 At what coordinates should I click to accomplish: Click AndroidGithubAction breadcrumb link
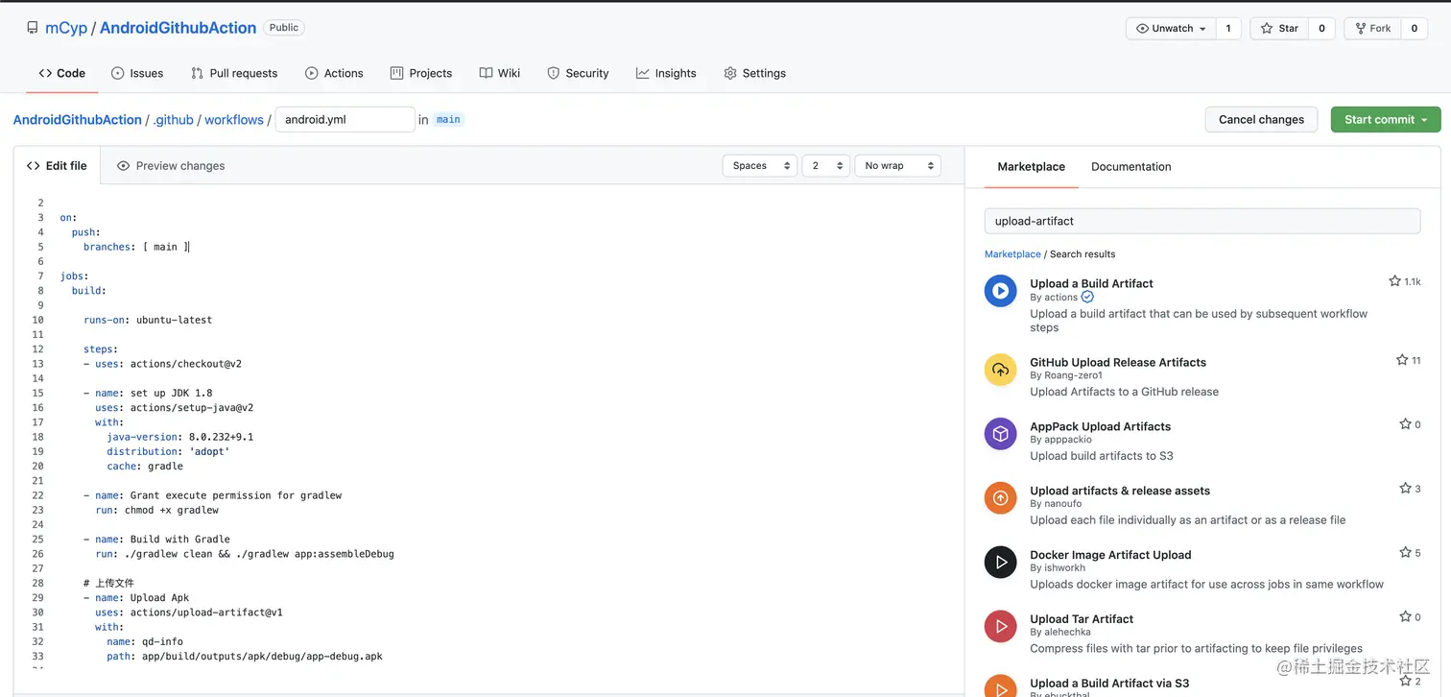point(77,120)
